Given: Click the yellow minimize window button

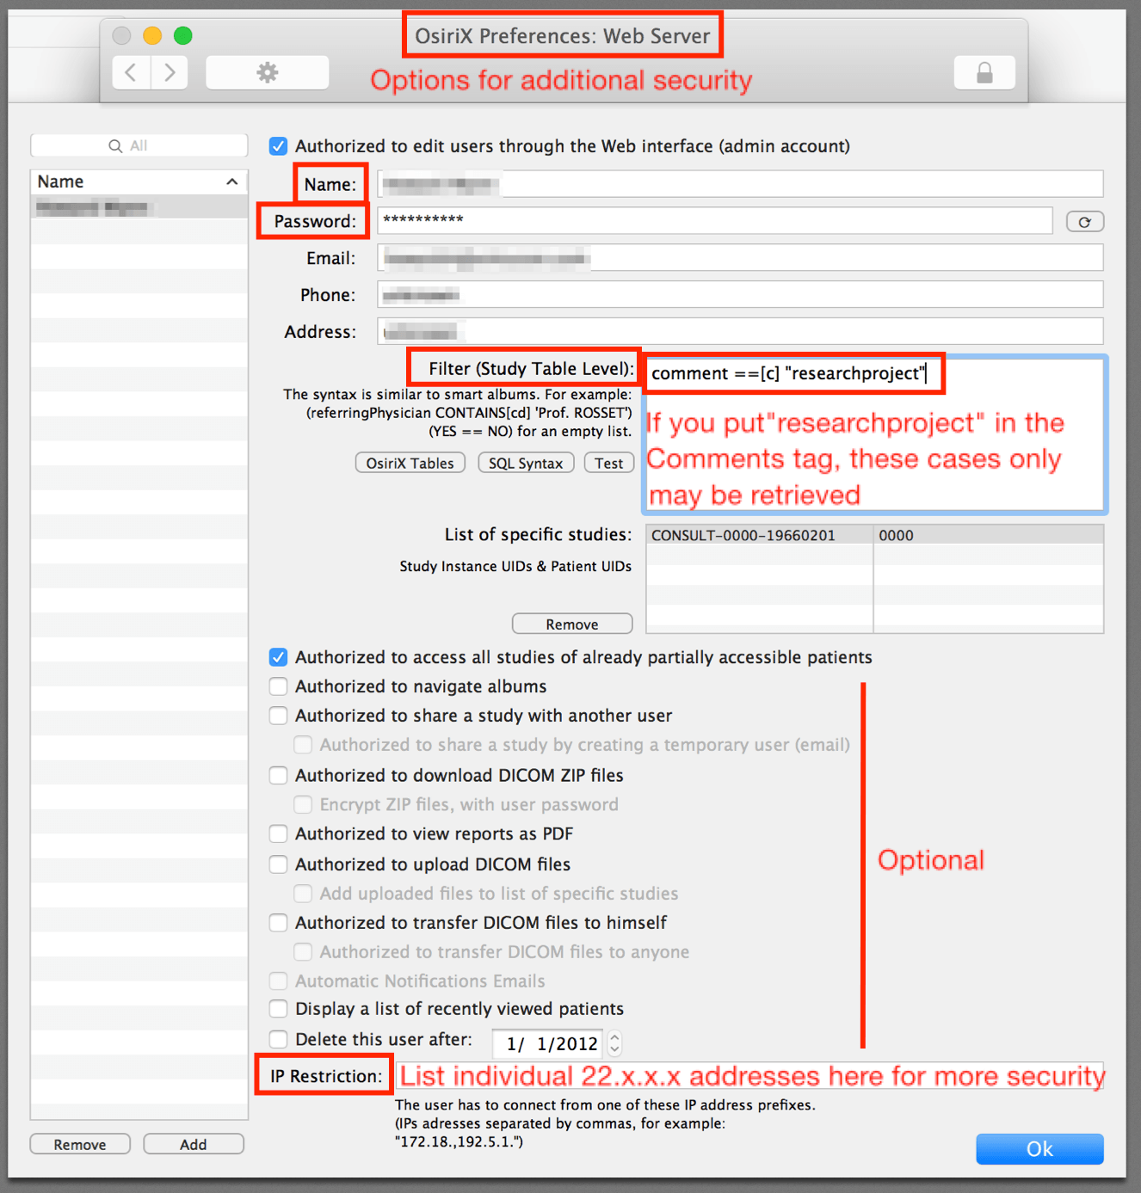Looking at the screenshot, I should point(152,35).
